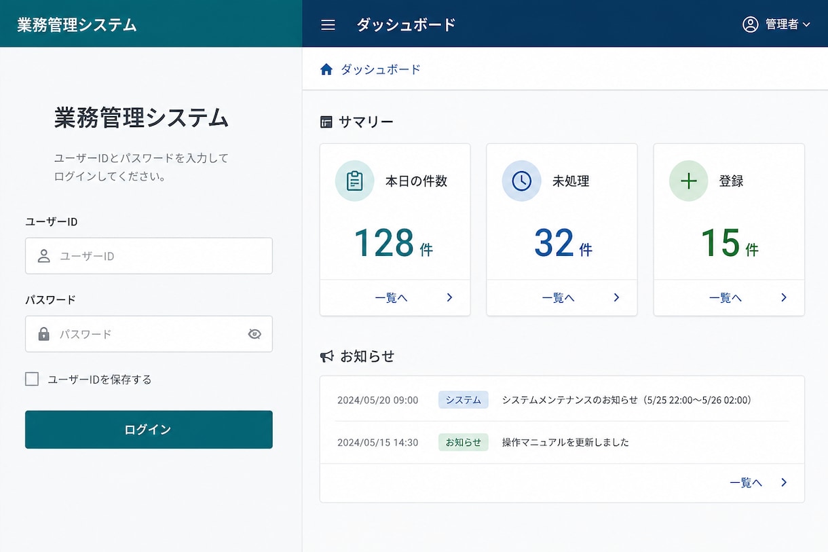Screen dimensions: 828x552
Task: Click 業務管理システム header title
Action: (x=77, y=25)
